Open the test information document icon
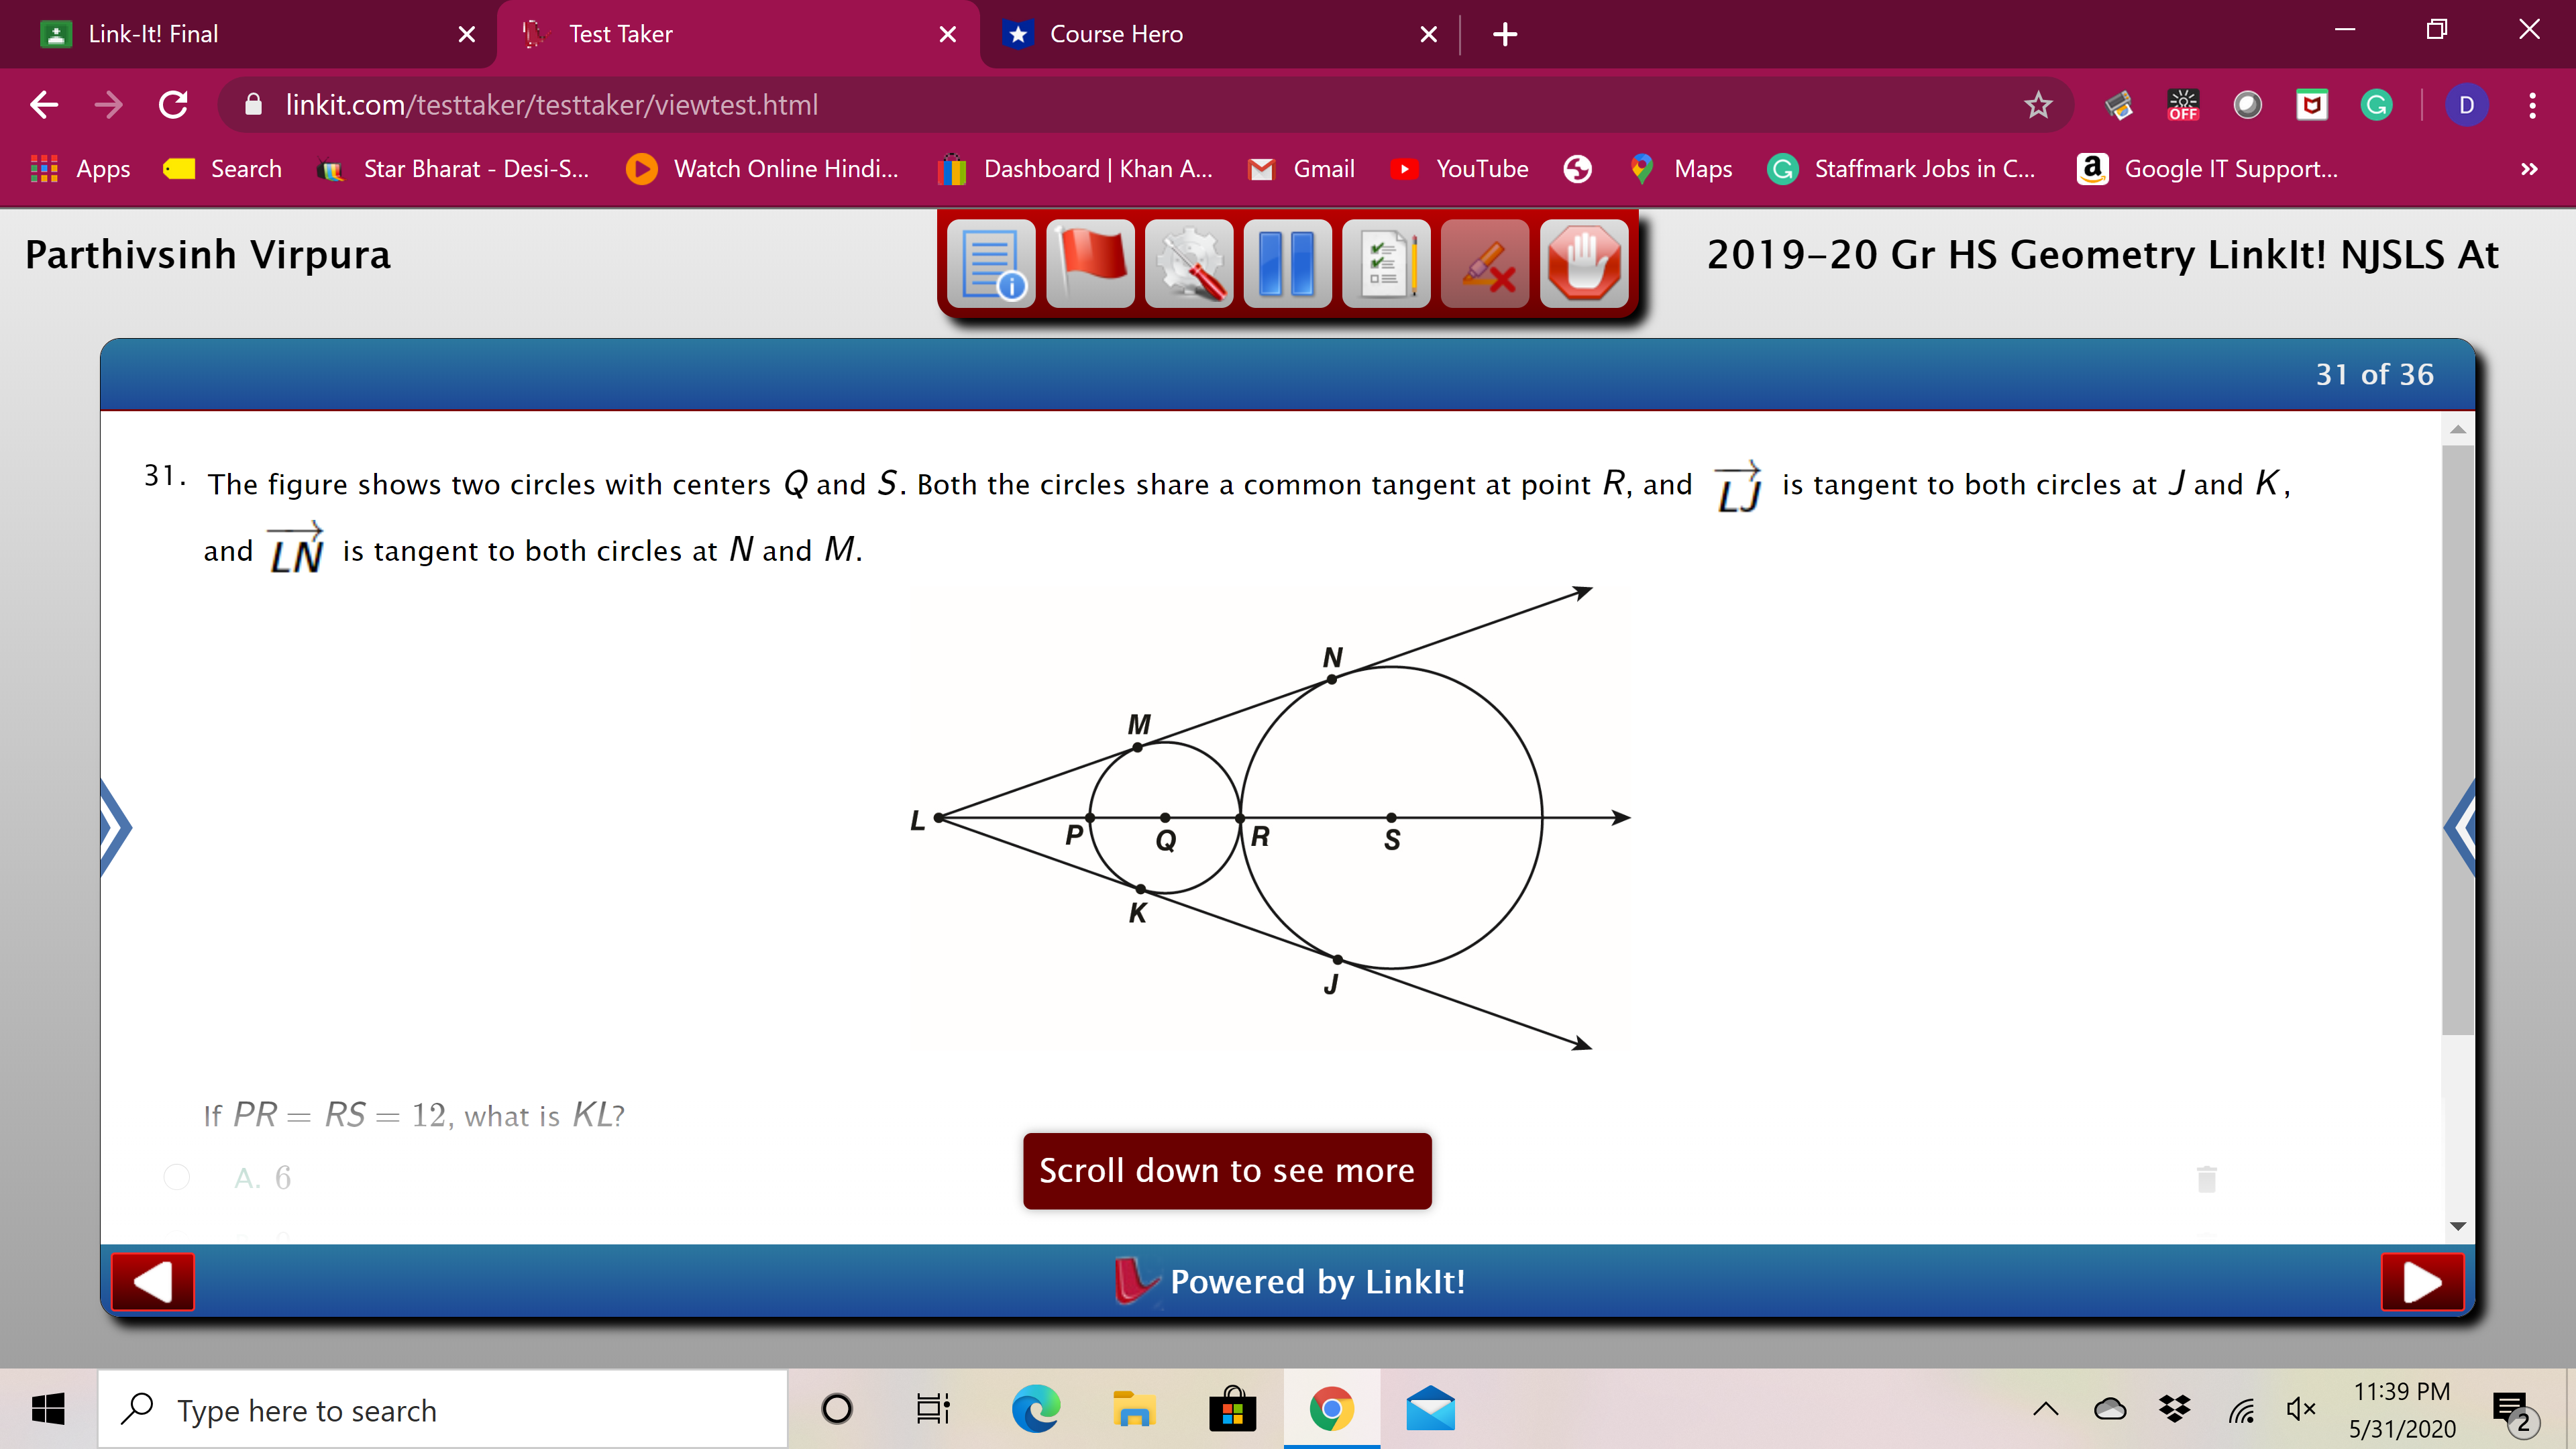Screen dimensions: 2576x1449 [x=990, y=264]
